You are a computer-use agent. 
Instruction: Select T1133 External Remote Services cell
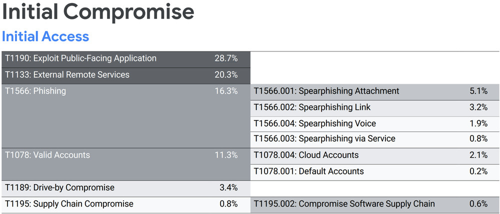(x=67, y=75)
